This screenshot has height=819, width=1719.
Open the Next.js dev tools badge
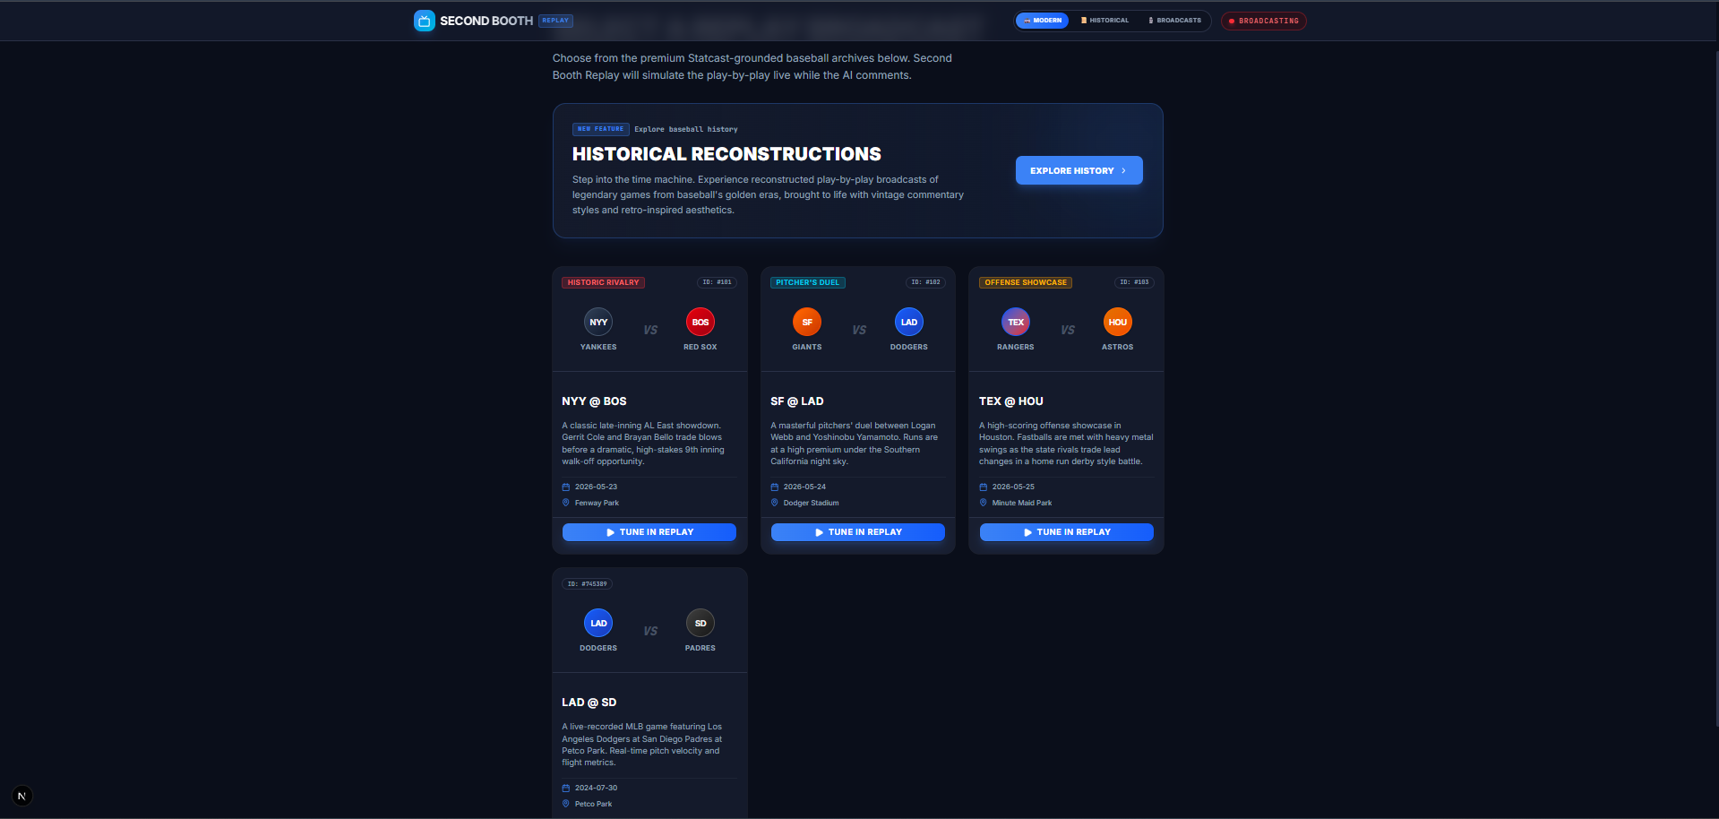click(22, 796)
